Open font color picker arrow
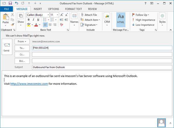The width and height of the screenshot is (174, 128). click(x=40, y=25)
